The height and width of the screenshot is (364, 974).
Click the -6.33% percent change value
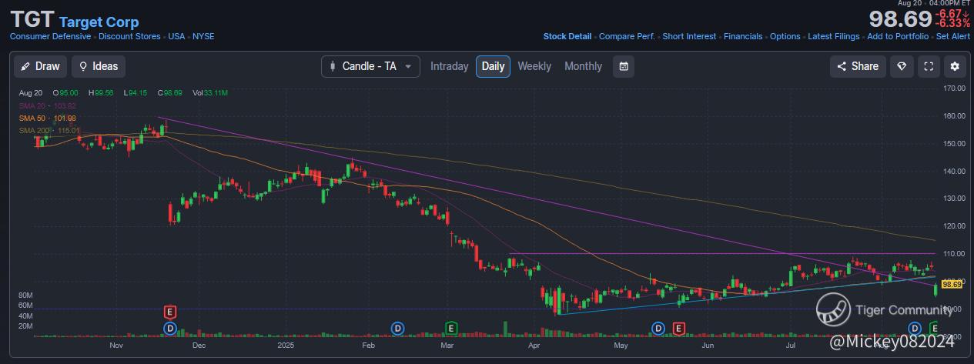(x=952, y=23)
